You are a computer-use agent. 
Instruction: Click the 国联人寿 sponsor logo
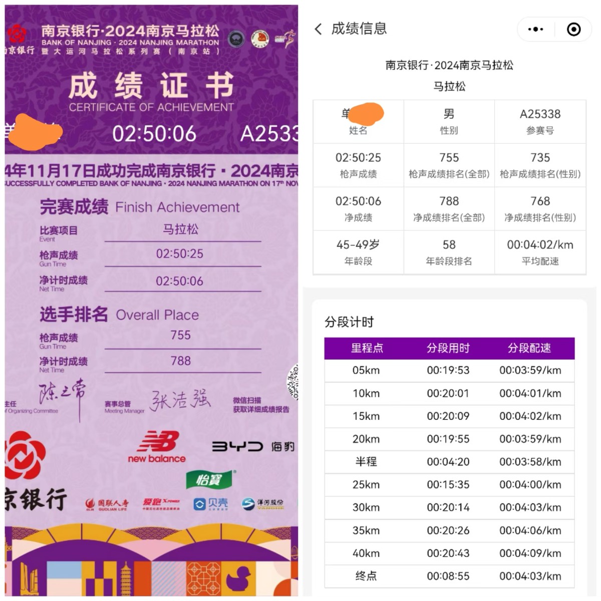point(107,503)
